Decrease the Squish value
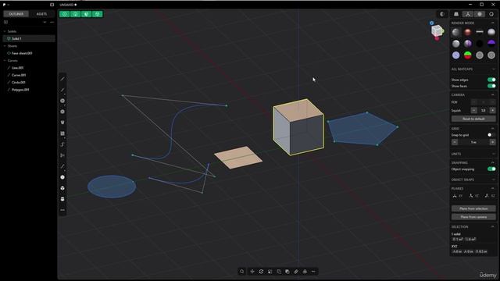The height and width of the screenshot is (281, 500). [x=474, y=110]
